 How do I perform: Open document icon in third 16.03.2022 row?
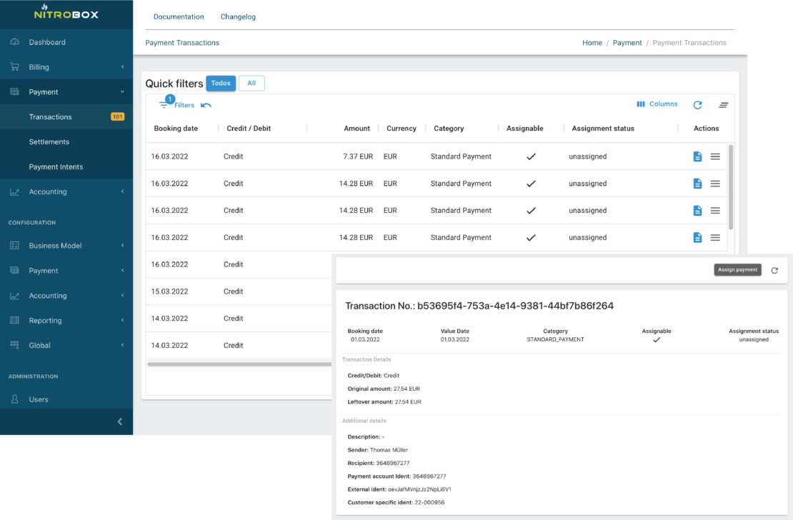697,211
